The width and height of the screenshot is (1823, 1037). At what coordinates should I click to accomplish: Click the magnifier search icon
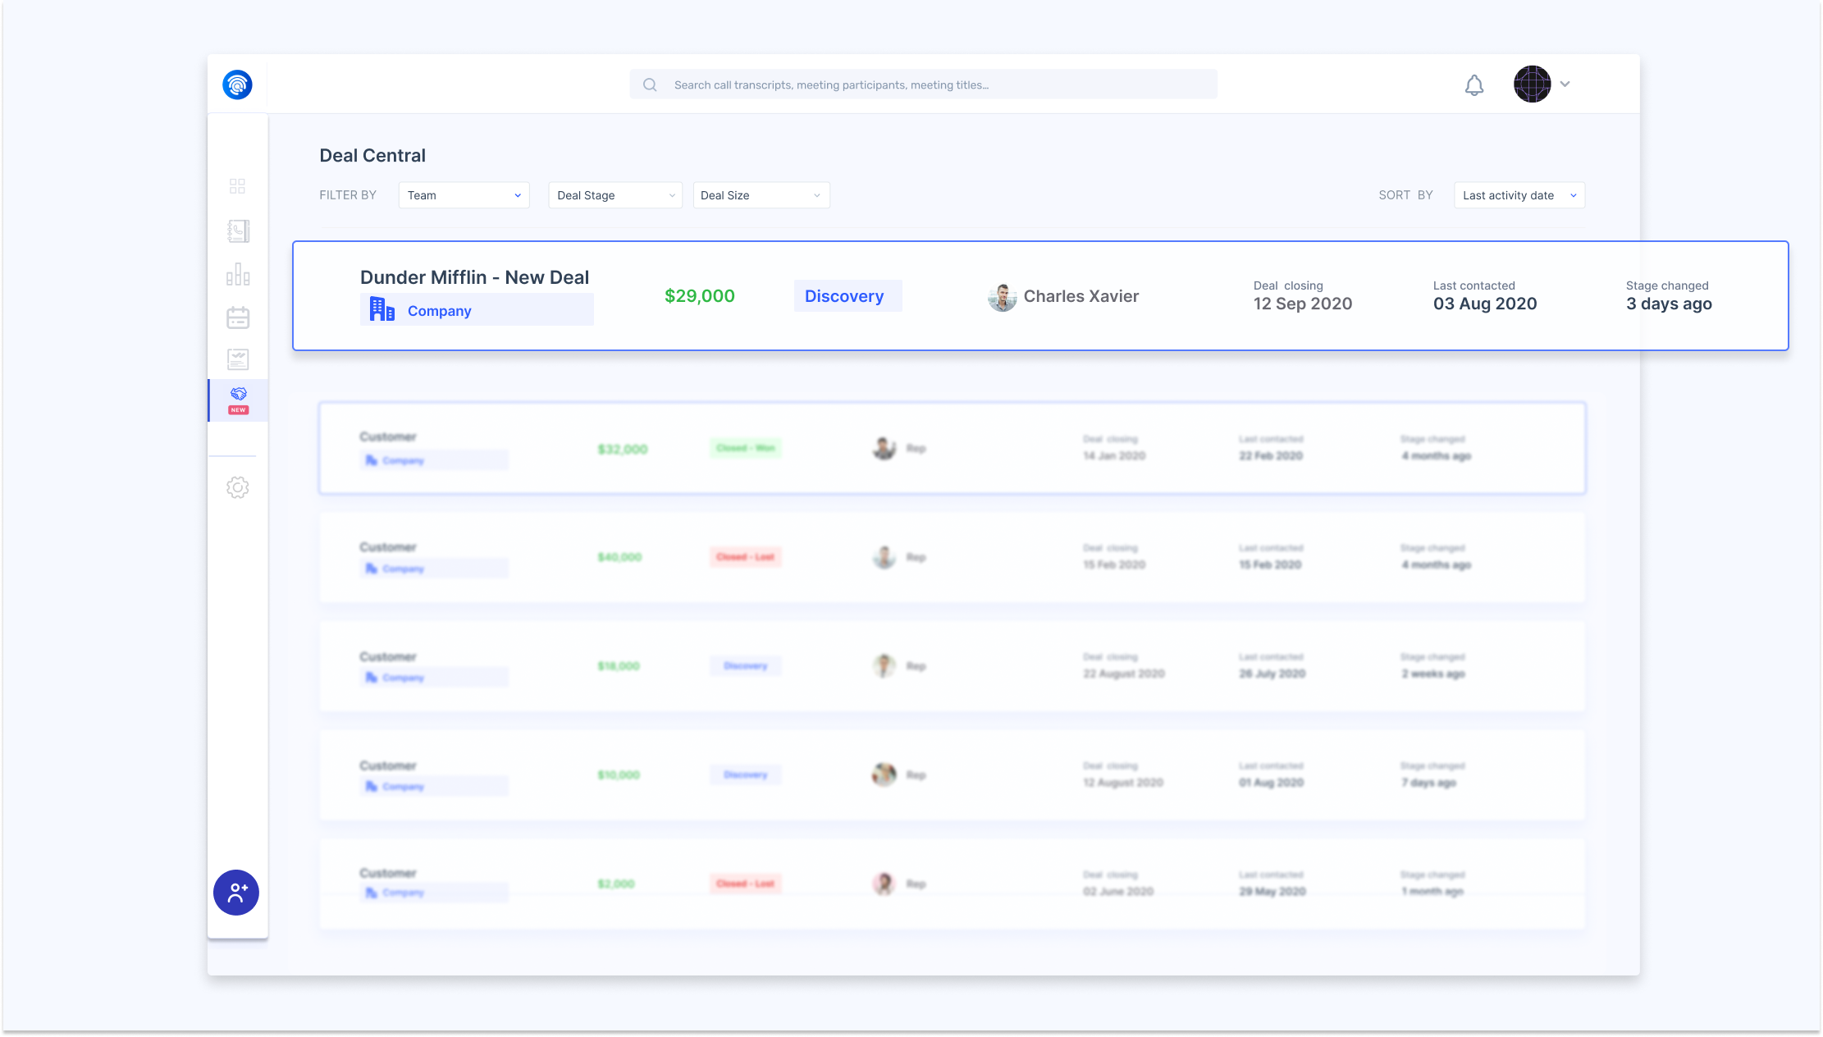tap(650, 85)
